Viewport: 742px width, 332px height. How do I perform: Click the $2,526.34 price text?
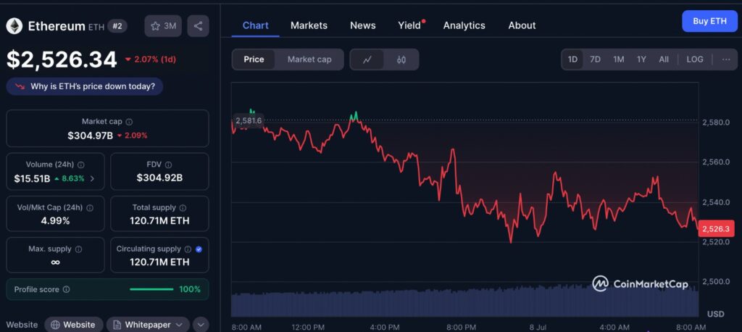pyautogui.click(x=62, y=59)
